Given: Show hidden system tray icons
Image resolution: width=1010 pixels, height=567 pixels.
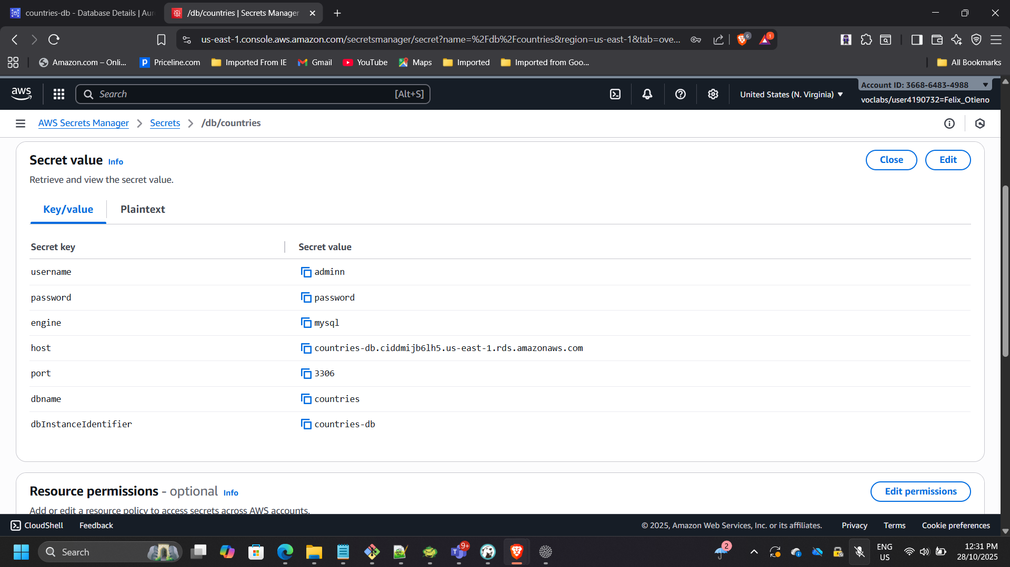Looking at the screenshot, I should tap(754, 552).
